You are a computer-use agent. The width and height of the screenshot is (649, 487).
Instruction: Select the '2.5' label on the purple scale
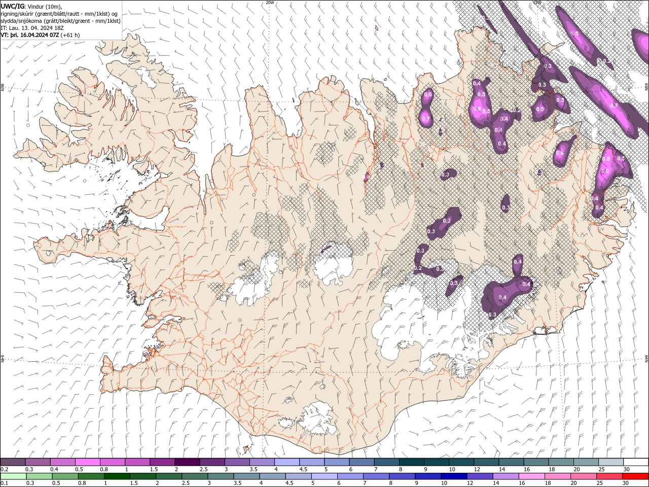203,469
